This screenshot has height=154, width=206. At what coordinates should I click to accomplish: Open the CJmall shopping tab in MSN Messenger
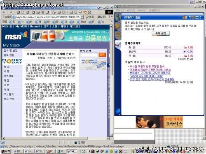point(118,35)
